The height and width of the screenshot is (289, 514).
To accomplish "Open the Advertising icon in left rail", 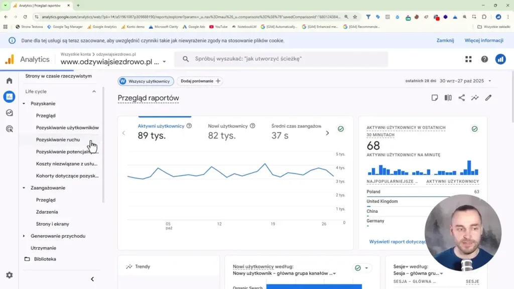I will click(9, 129).
